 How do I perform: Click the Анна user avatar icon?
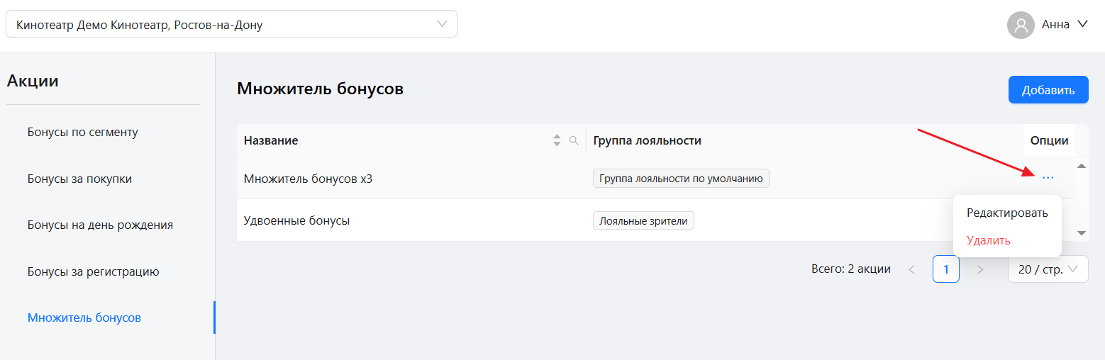click(x=1021, y=25)
